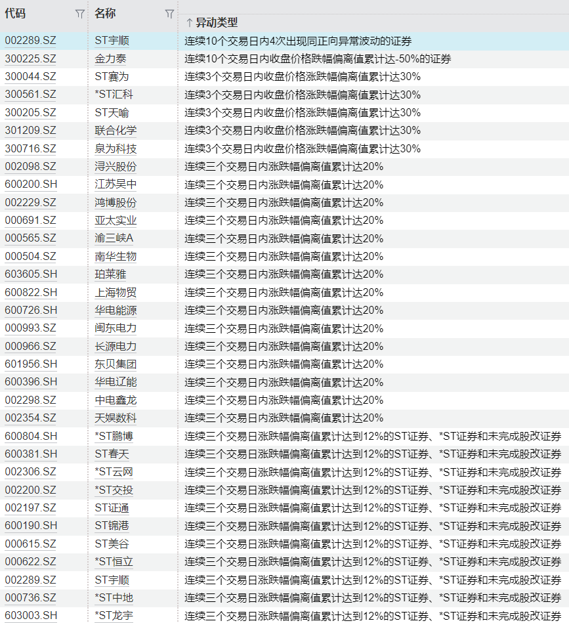Open stock name link *ST恒立
Screen dimensions: 569x623
click(x=114, y=562)
